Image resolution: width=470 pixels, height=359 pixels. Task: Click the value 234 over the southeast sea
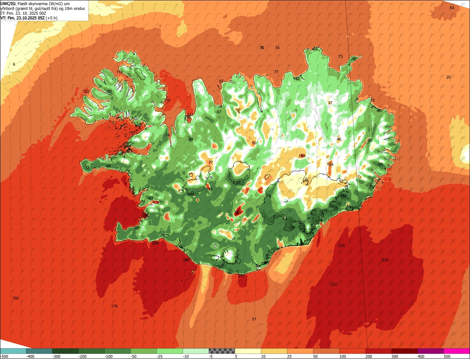(385, 260)
